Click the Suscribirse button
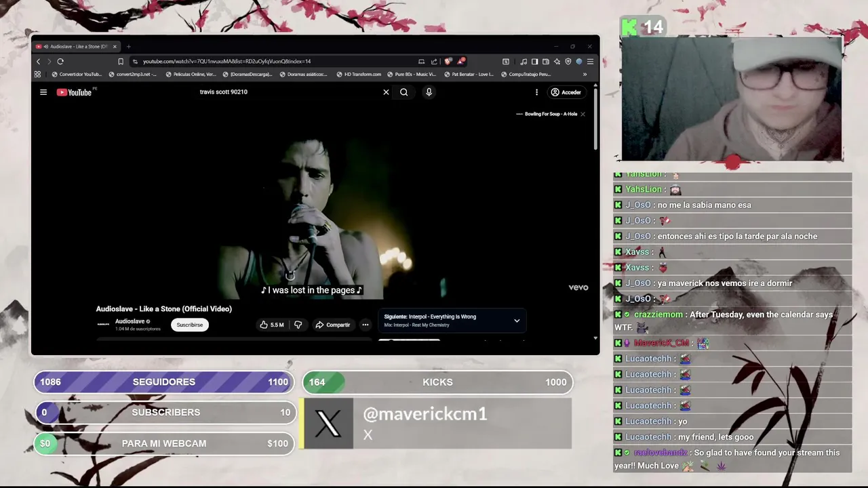The height and width of the screenshot is (488, 868). tap(190, 325)
